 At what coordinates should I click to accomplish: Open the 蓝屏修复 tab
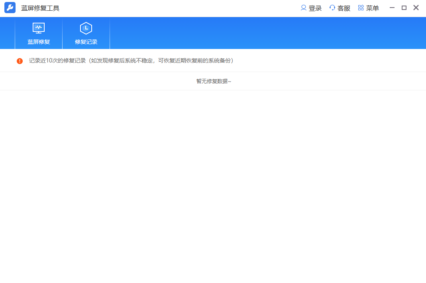tap(39, 33)
